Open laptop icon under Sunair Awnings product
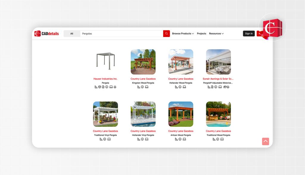The width and height of the screenshot is (305, 175). click(220, 87)
